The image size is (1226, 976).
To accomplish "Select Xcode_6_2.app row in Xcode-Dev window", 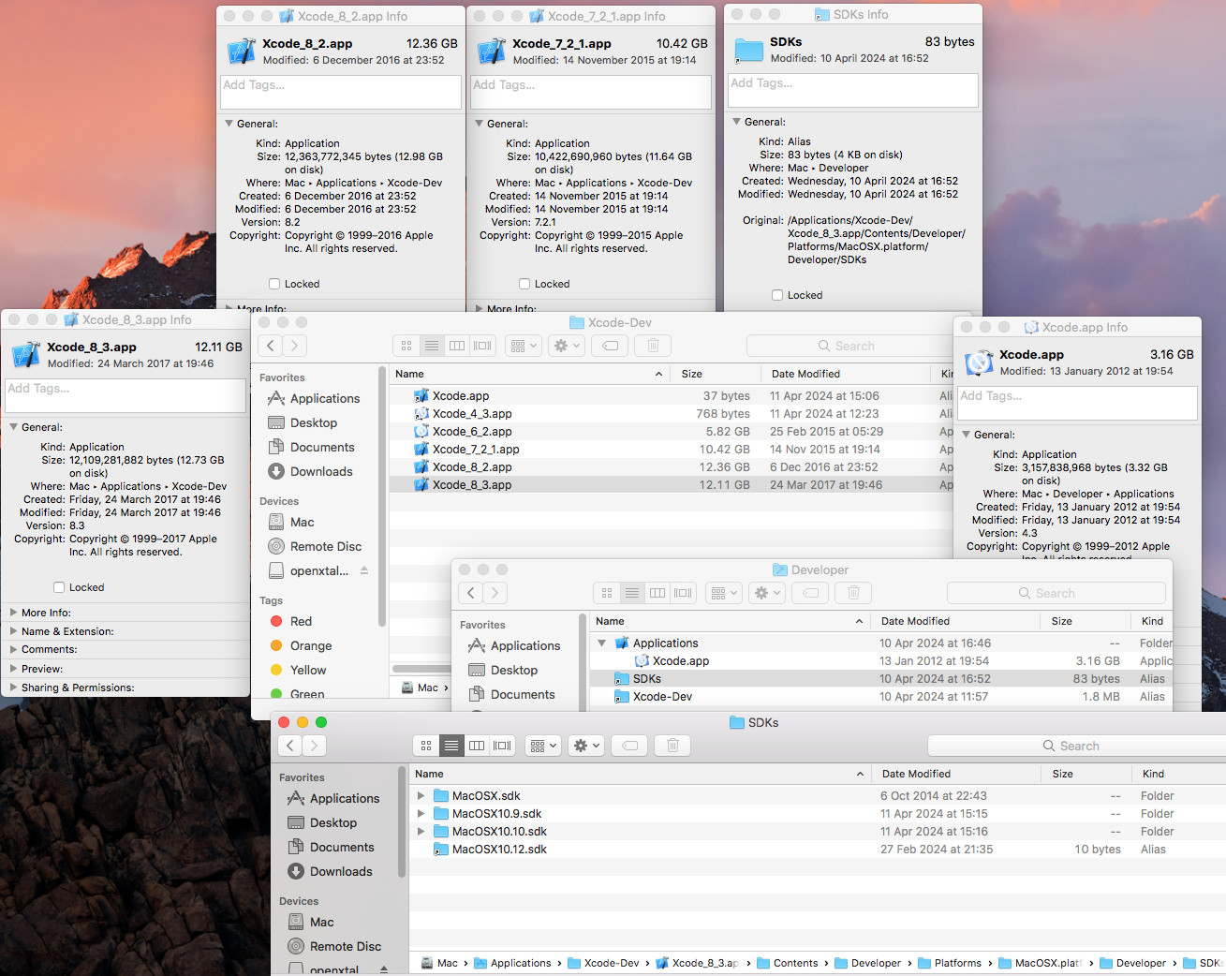I will click(x=672, y=432).
